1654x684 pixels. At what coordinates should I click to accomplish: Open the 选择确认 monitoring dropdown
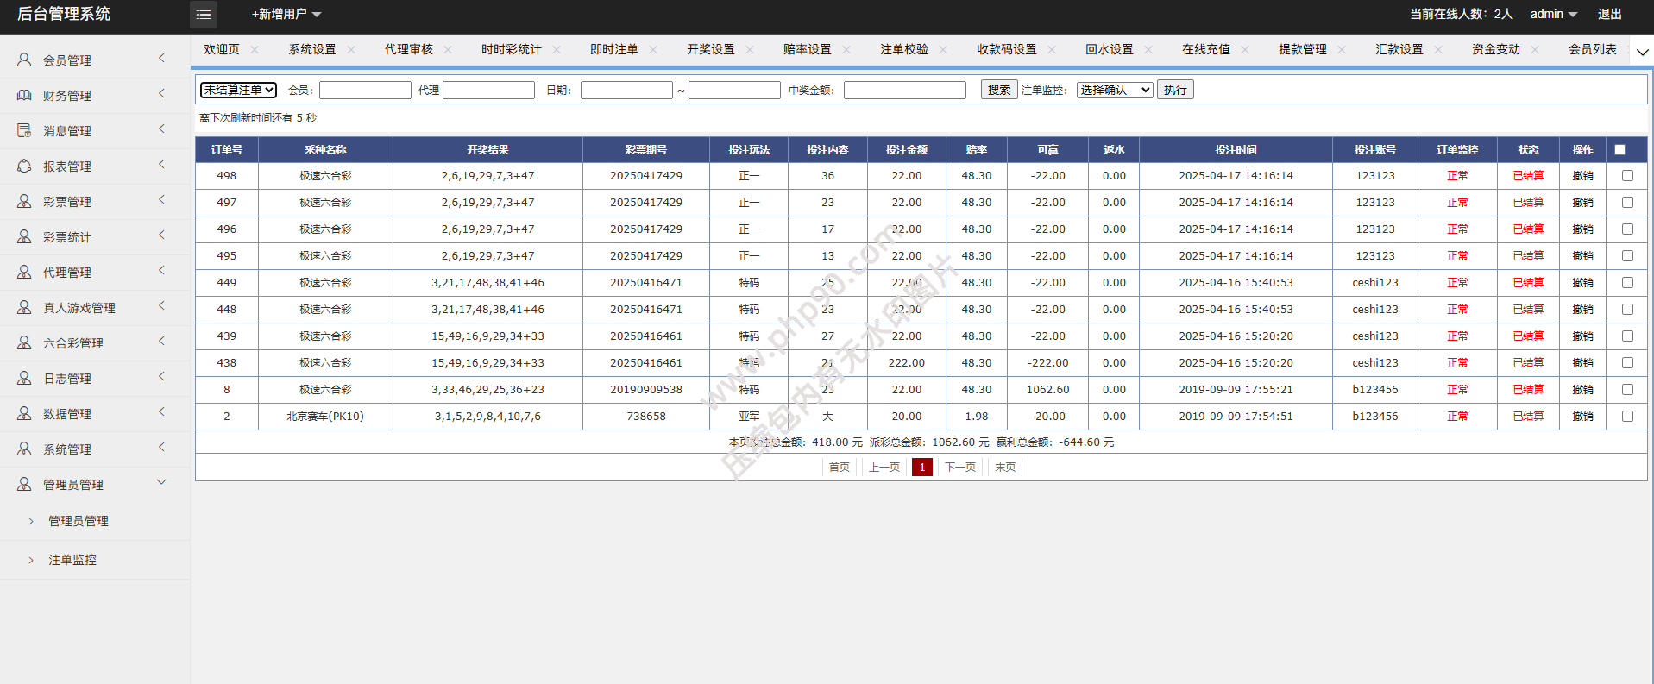1115,90
